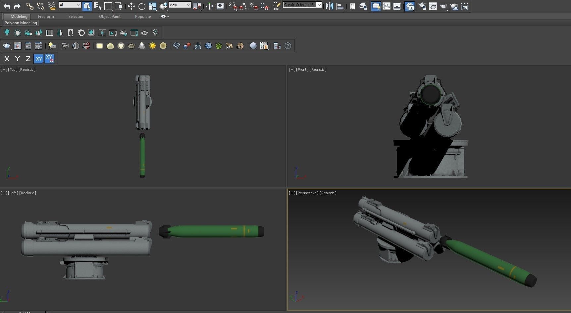Click the [Left] viewport label menu
The image size is (571, 313).
click(x=13, y=193)
